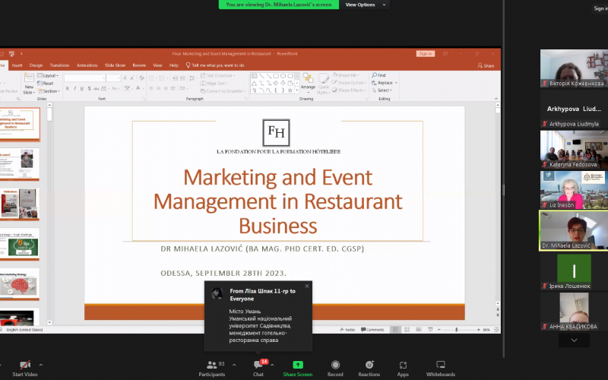Switch to Reading view
This screenshot has height=380, width=608.
coord(419,330)
